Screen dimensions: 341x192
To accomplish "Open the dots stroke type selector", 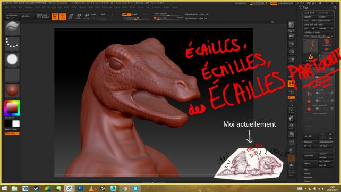I will [x=12, y=44].
